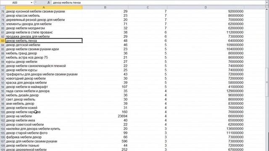Select column A header
269x151 pixels.
pos(44,8)
